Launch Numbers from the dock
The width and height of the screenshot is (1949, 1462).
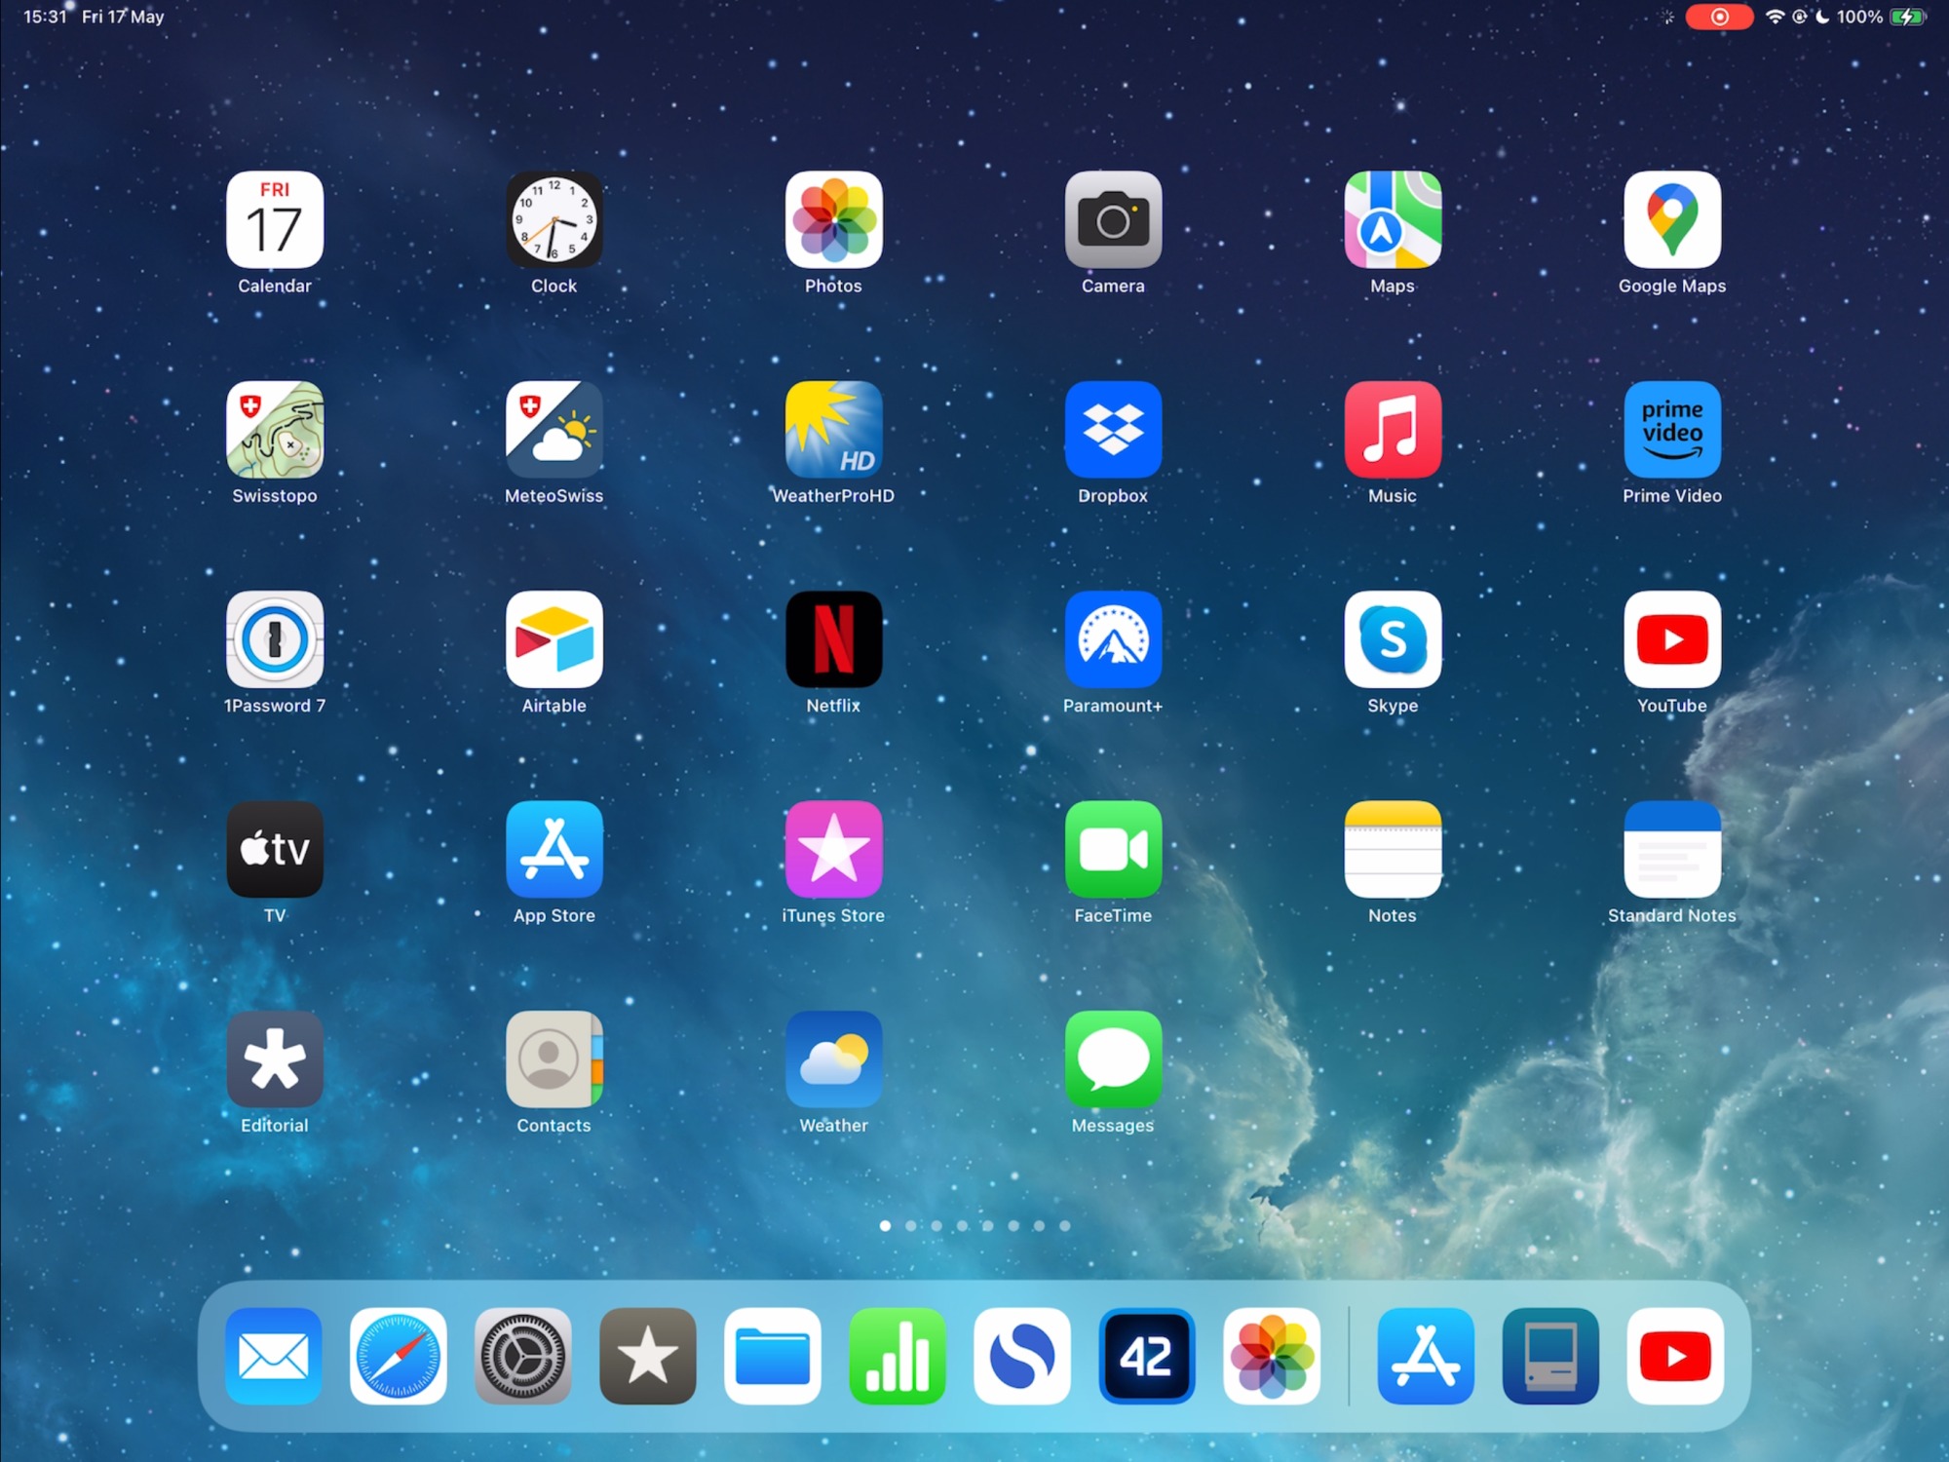(x=898, y=1356)
